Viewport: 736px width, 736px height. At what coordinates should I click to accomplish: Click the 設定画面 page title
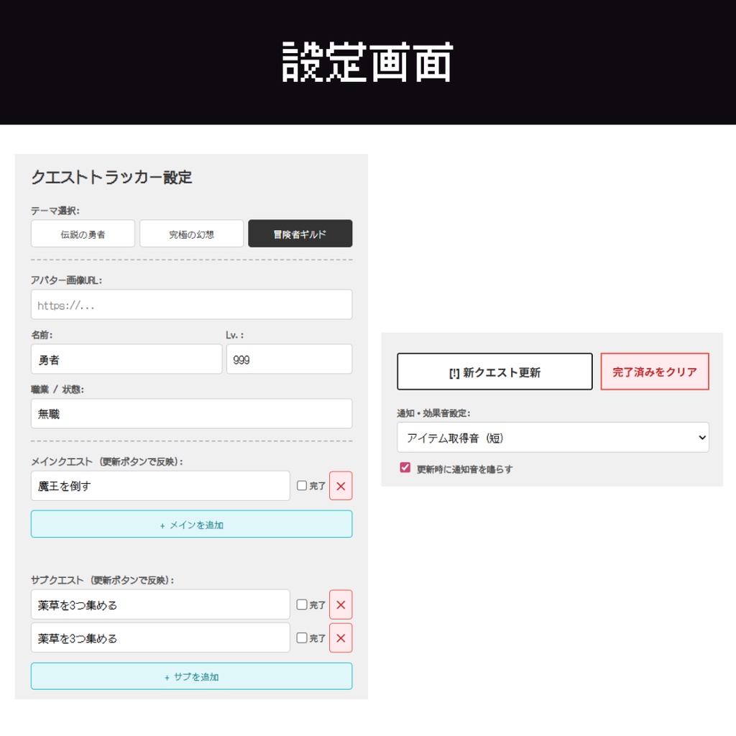point(367,62)
